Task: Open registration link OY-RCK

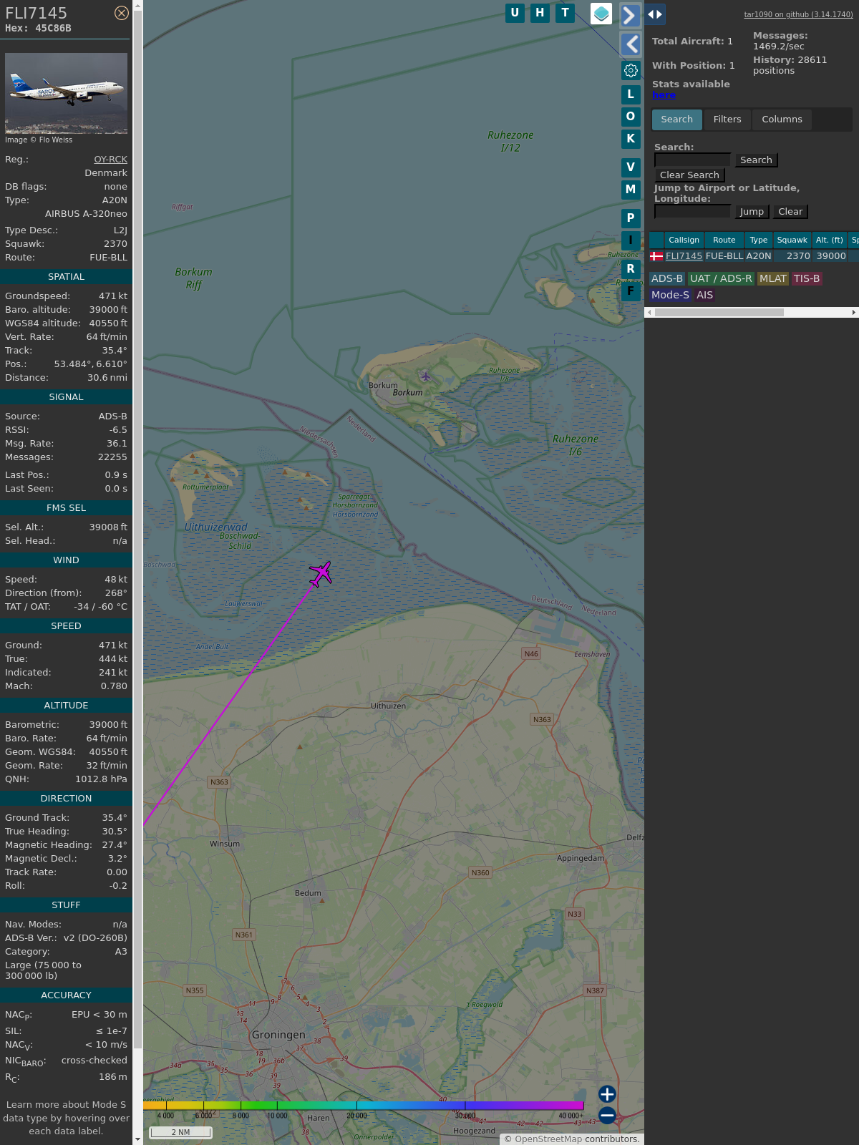Action: 110,160
